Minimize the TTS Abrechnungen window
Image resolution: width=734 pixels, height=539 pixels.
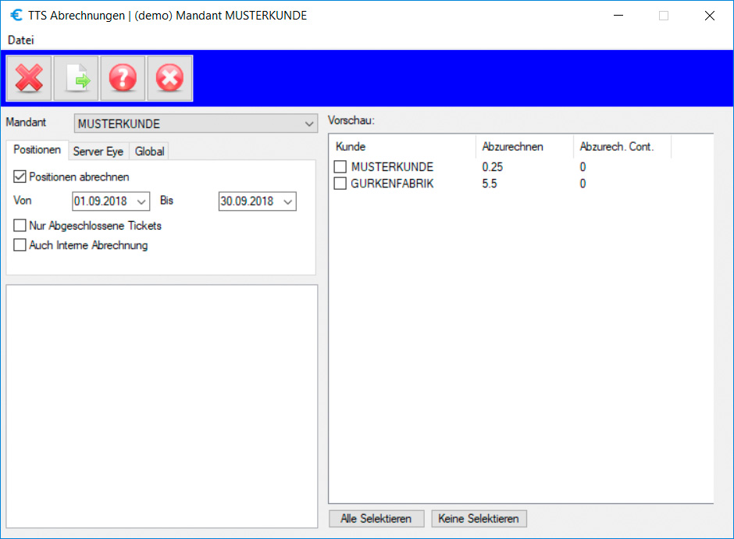pos(618,16)
